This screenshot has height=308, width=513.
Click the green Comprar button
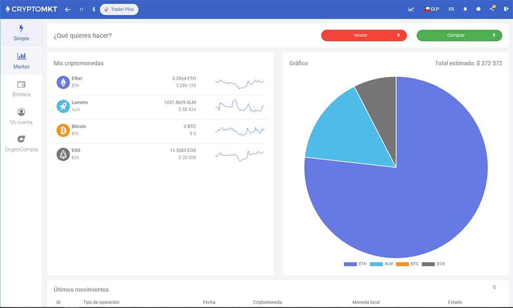pyautogui.click(x=459, y=35)
